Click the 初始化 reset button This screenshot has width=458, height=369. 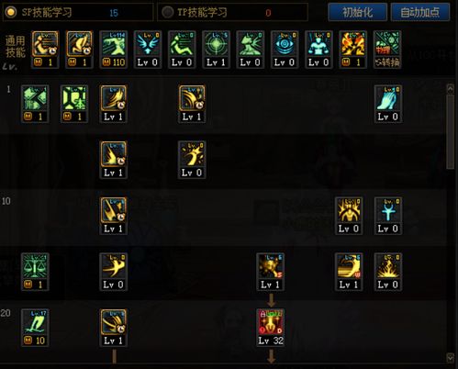click(x=357, y=12)
